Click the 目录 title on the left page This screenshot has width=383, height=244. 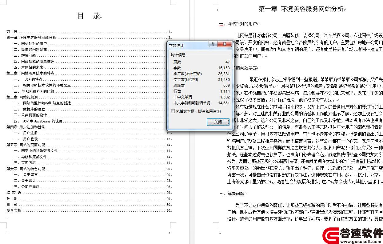coord(89,16)
